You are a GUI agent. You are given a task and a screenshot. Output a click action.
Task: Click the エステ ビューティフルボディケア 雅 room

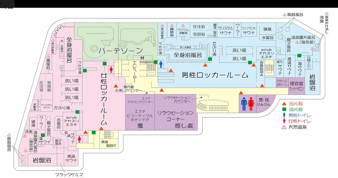point(139,119)
